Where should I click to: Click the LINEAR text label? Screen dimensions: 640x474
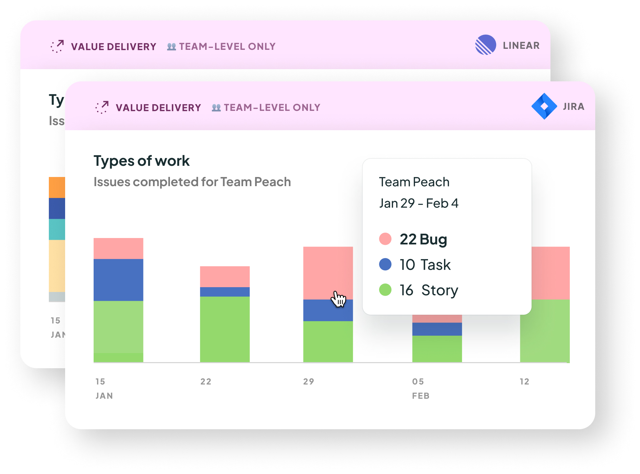click(521, 46)
